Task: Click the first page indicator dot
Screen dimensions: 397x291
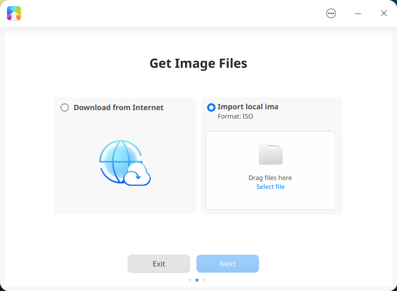Action: pos(189,280)
